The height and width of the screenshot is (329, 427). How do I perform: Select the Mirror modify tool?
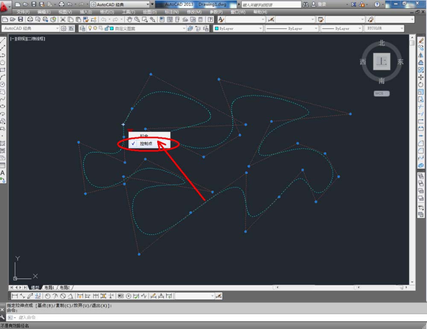pyautogui.click(x=421, y=55)
